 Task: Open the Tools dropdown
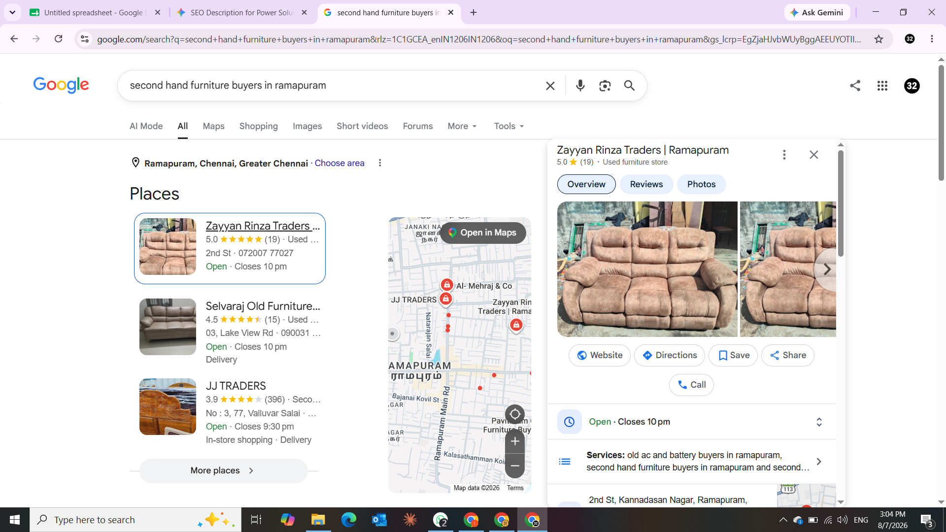[509, 126]
